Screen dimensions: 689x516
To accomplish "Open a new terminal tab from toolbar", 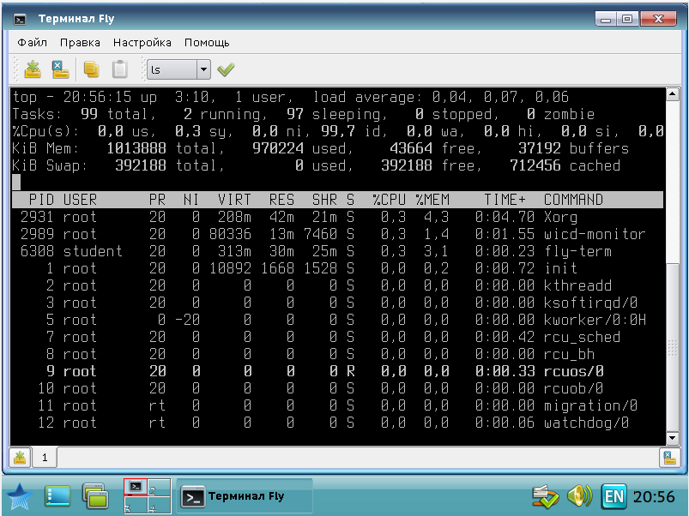I will point(33,69).
